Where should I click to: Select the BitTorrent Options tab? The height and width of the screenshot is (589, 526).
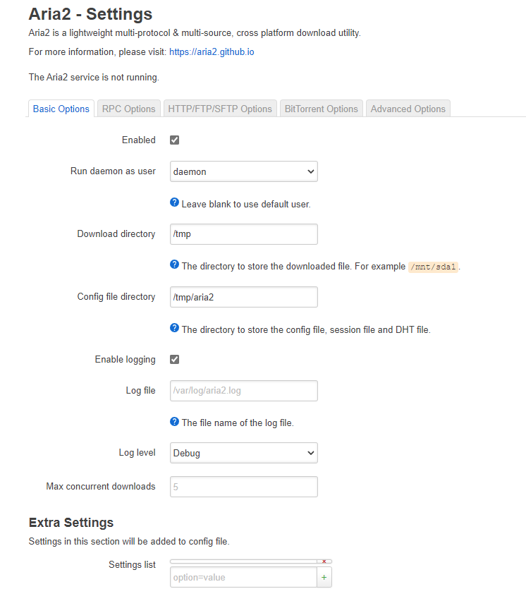tap(321, 108)
